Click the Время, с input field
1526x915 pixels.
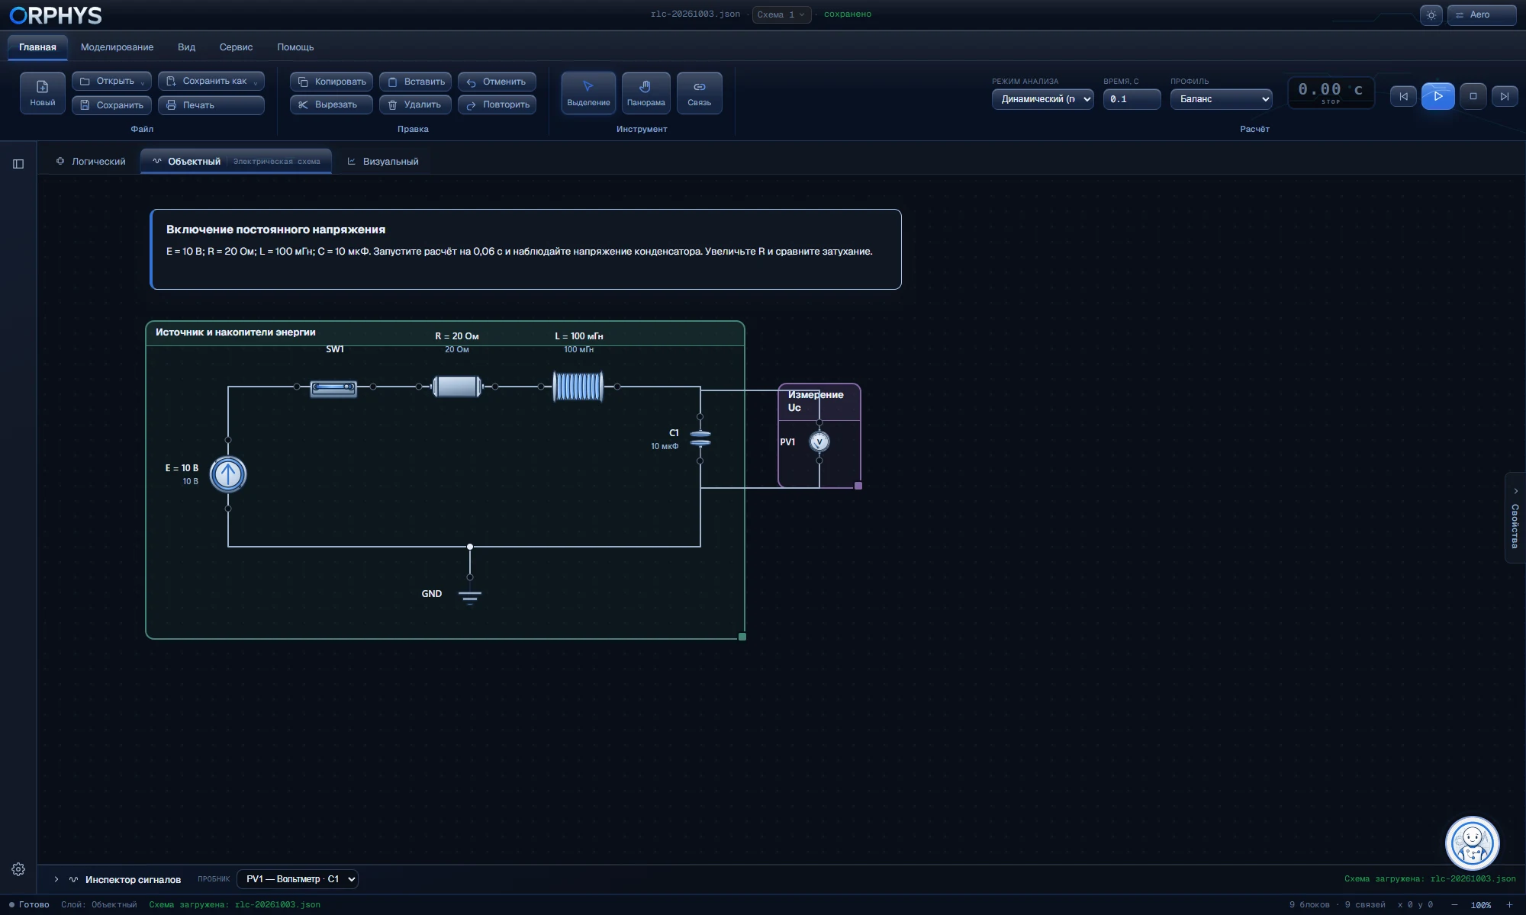(1132, 99)
